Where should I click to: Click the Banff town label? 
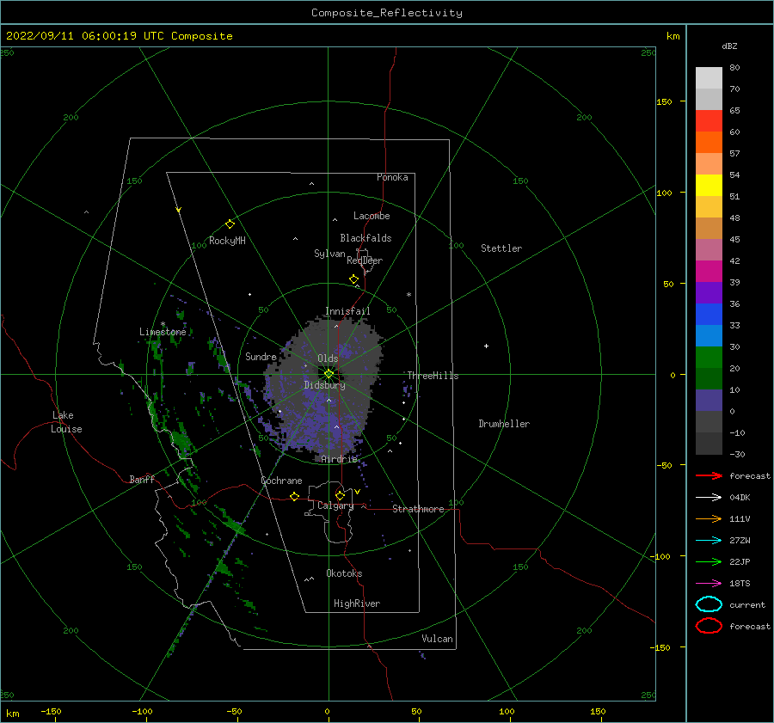click(x=142, y=479)
